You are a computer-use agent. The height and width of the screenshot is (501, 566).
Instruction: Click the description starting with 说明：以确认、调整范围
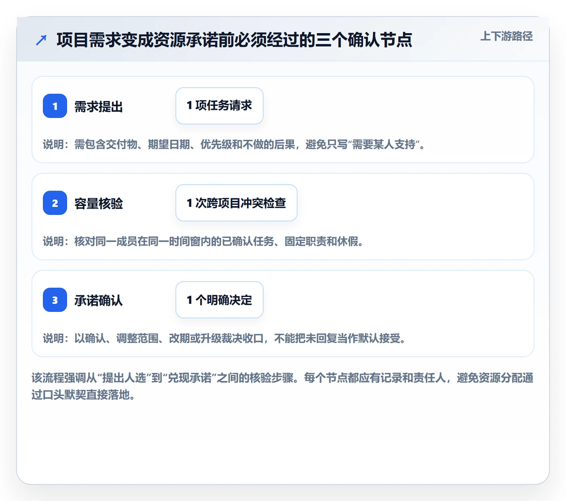pos(224,338)
